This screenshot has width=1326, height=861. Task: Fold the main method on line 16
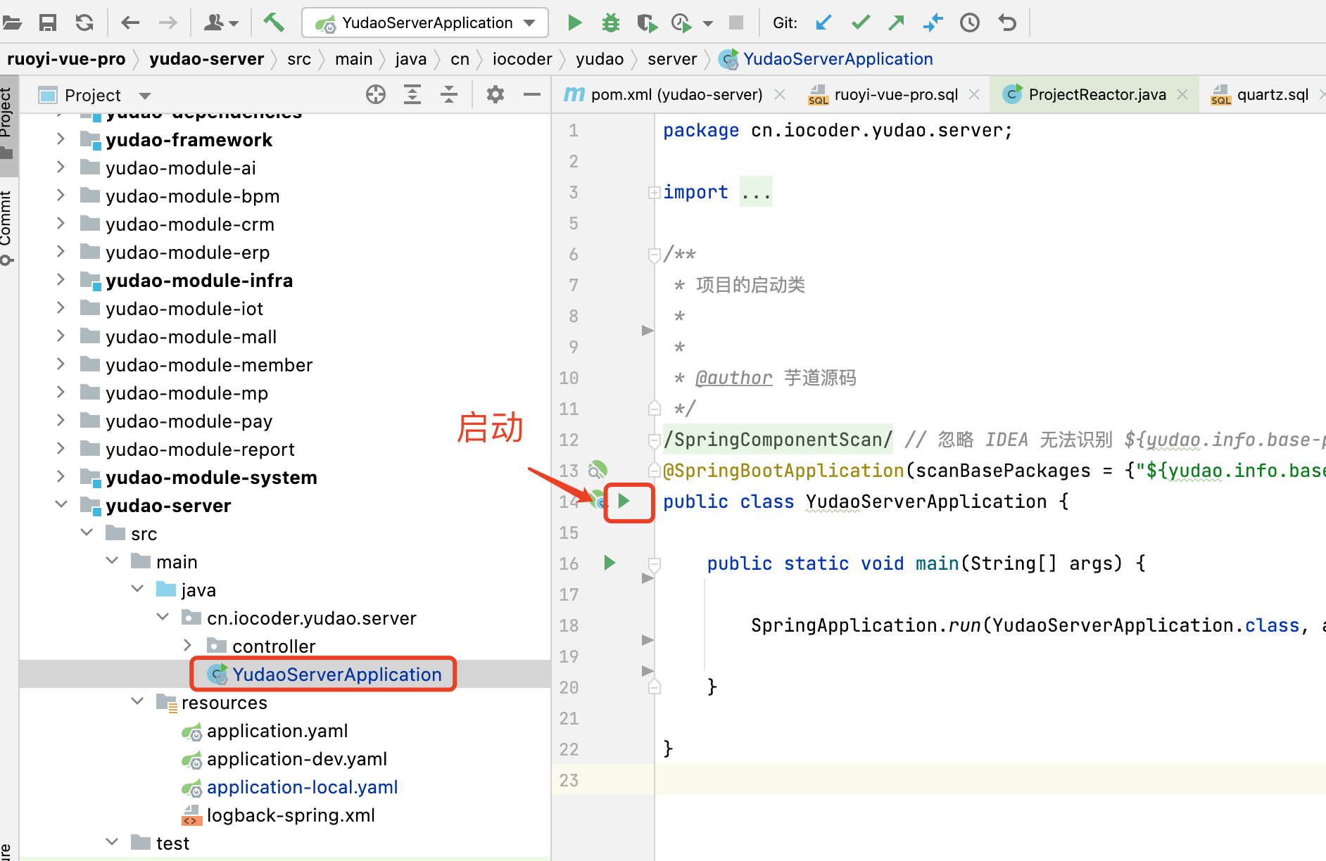pos(654,563)
